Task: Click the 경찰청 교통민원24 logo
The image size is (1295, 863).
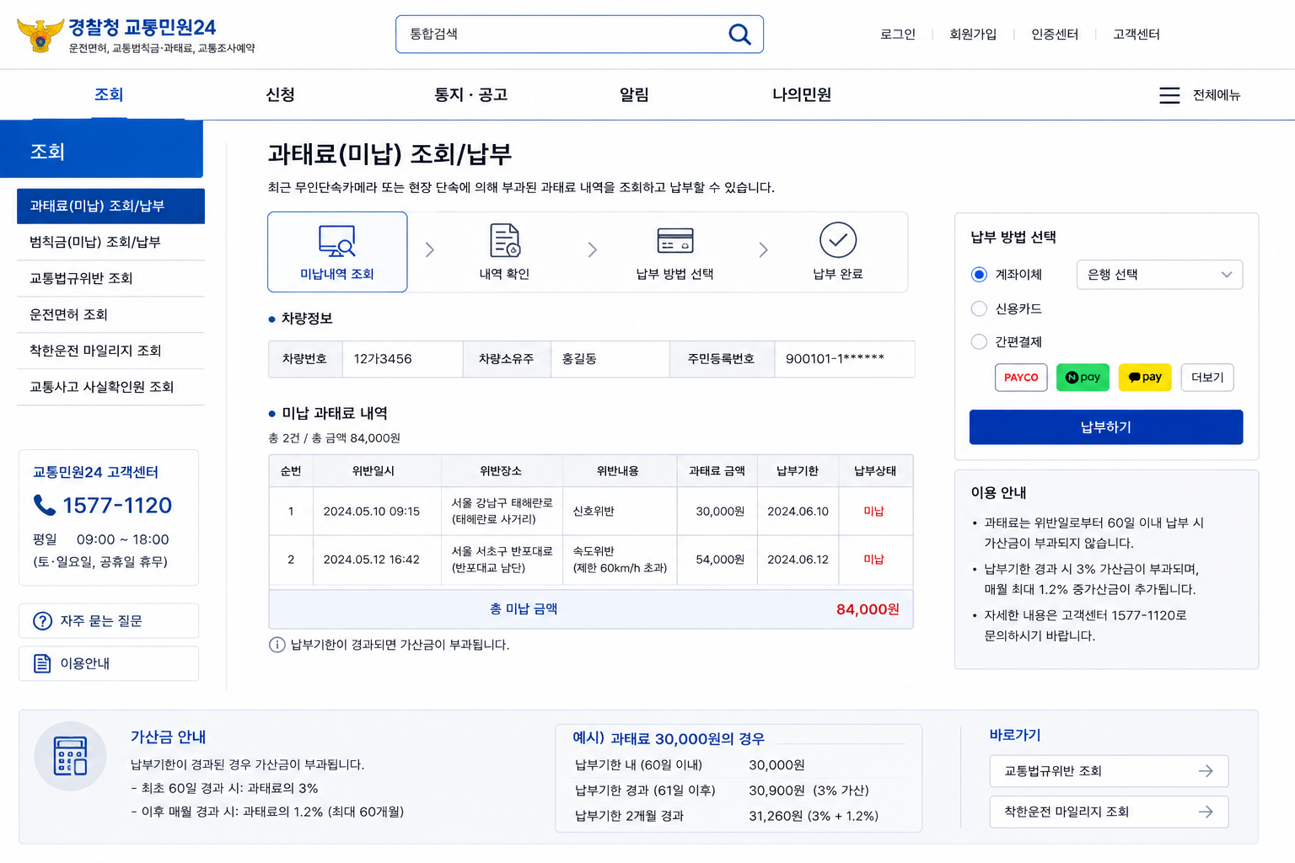Action: click(x=136, y=35)
